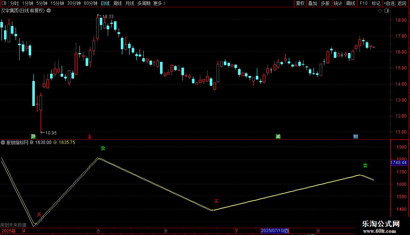Click the 汉宇集团(日线.前复权) chart title
The width and height of the screenshot is (410, 235).
click(x=23, y=11)
